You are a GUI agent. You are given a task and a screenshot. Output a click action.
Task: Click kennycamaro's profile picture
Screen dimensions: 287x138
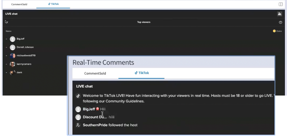pyautogui.click(x=13, y=64)
